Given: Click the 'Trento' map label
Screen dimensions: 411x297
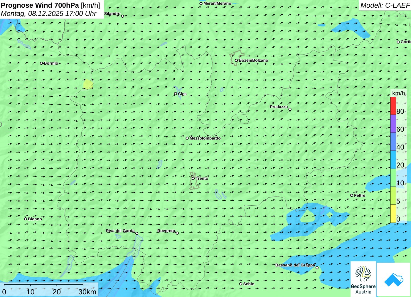Looking at the screenshot, I should pyautogui.click(x=202, y=178).
